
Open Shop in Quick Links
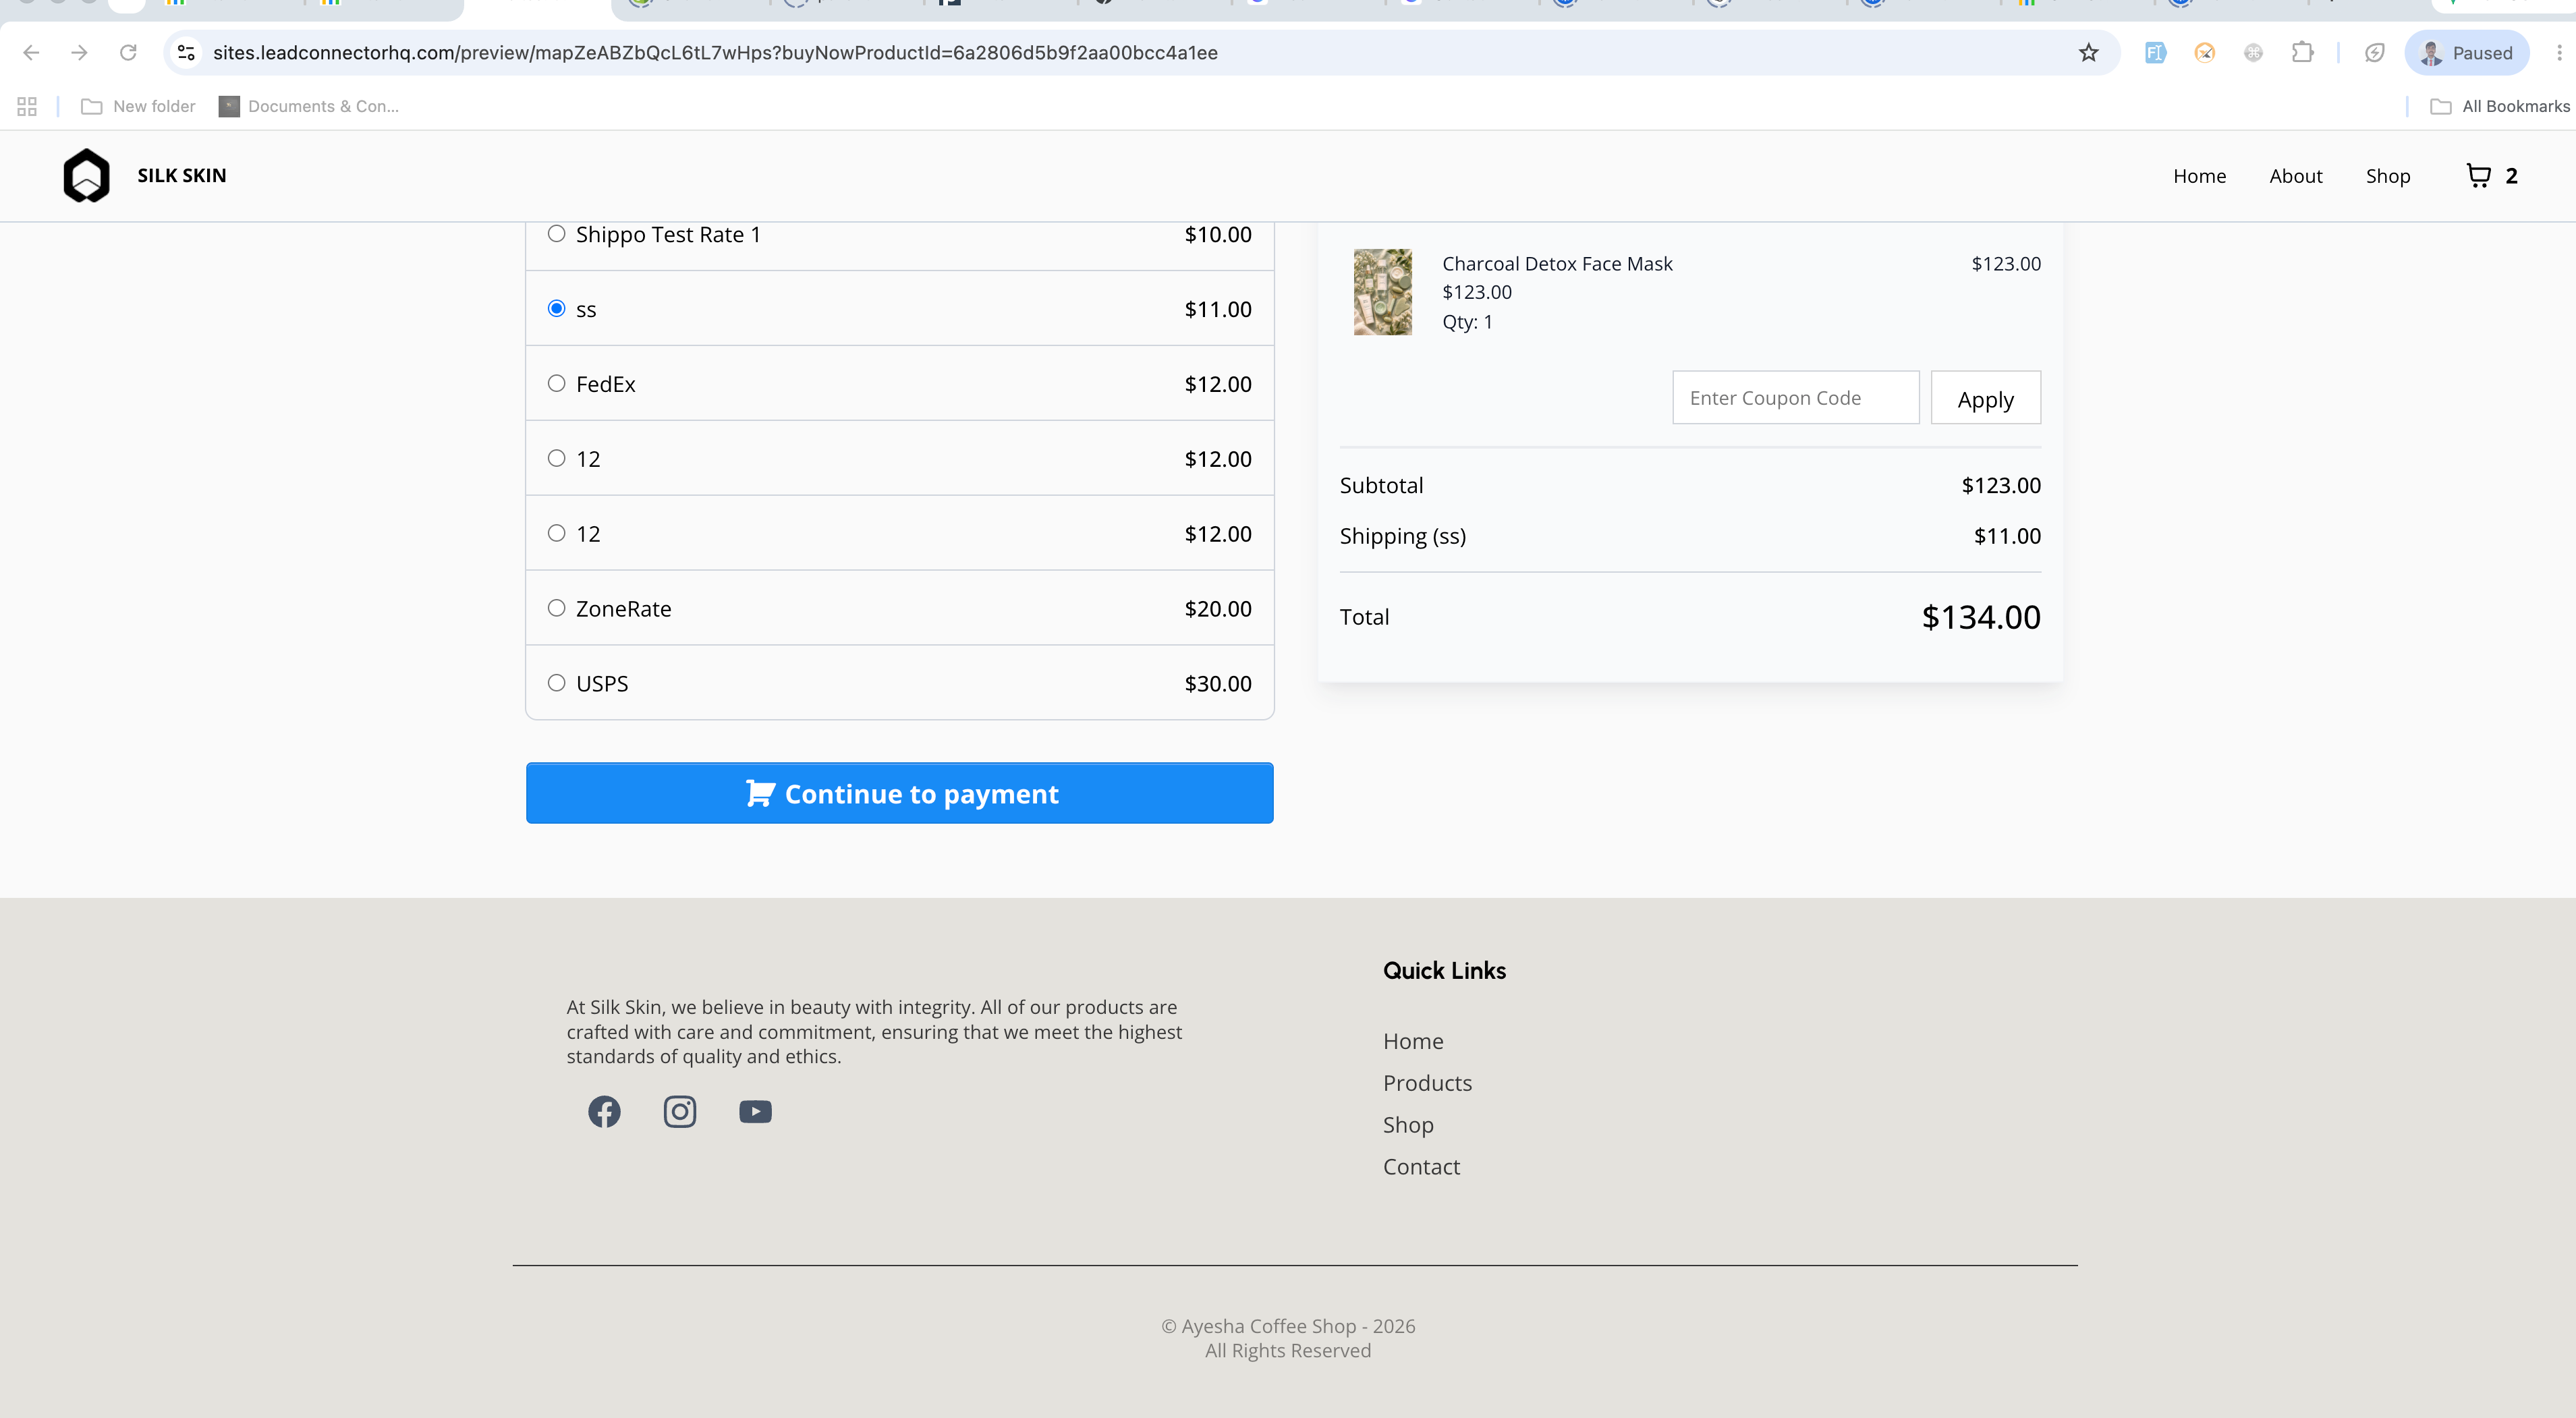click(1408, 1125)
